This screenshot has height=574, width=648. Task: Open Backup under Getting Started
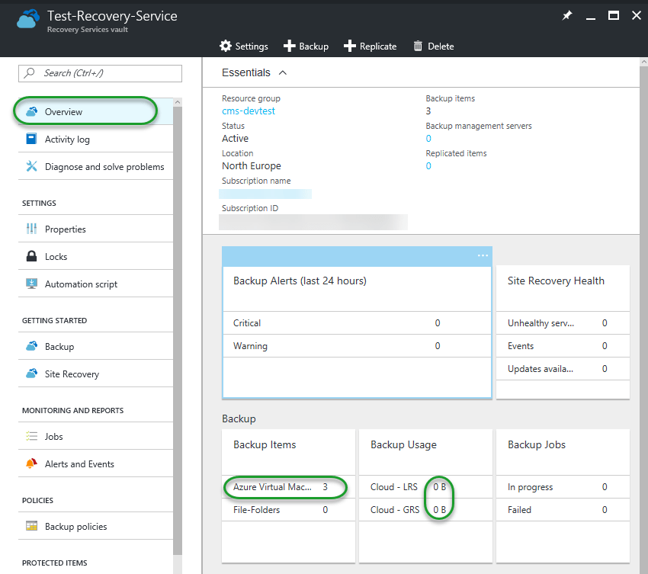tap(95, 346)
